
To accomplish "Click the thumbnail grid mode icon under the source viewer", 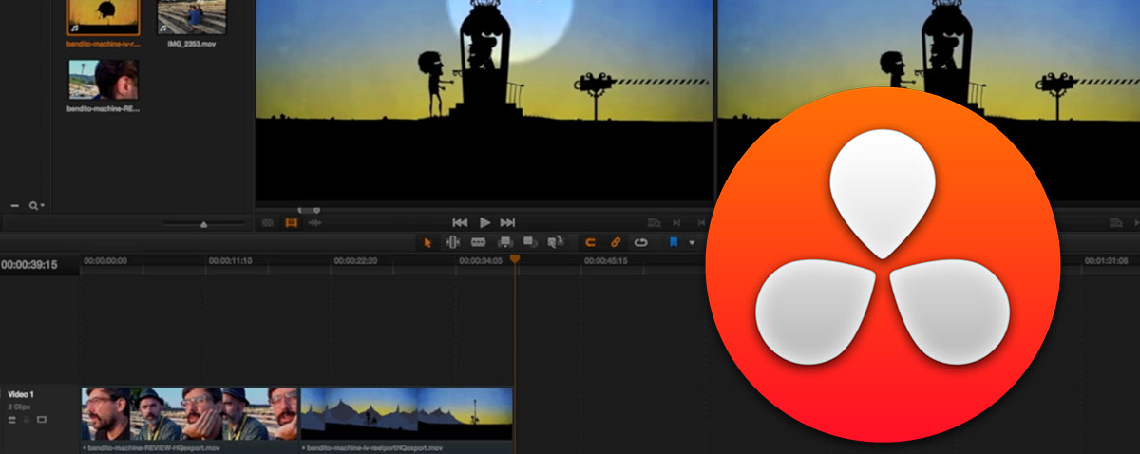I will [267, 223].
